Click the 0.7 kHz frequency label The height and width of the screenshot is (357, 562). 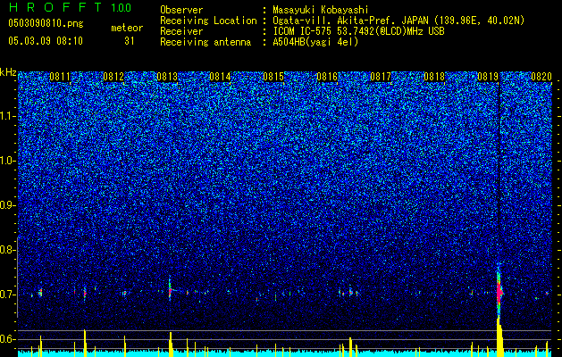[x=7, y=295]
